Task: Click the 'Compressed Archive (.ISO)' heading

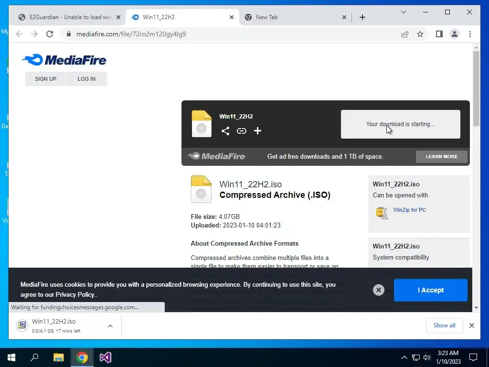Action: (275, 195)
